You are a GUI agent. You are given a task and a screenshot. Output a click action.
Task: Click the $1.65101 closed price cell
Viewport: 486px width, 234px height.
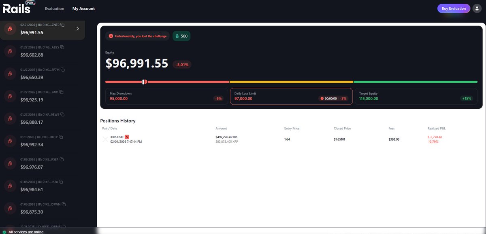[x=340, y=139]
